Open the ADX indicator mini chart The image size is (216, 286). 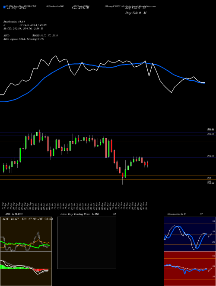tap(26, 234)
